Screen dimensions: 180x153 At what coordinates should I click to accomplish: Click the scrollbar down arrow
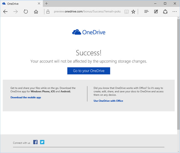tap(178, 152)
